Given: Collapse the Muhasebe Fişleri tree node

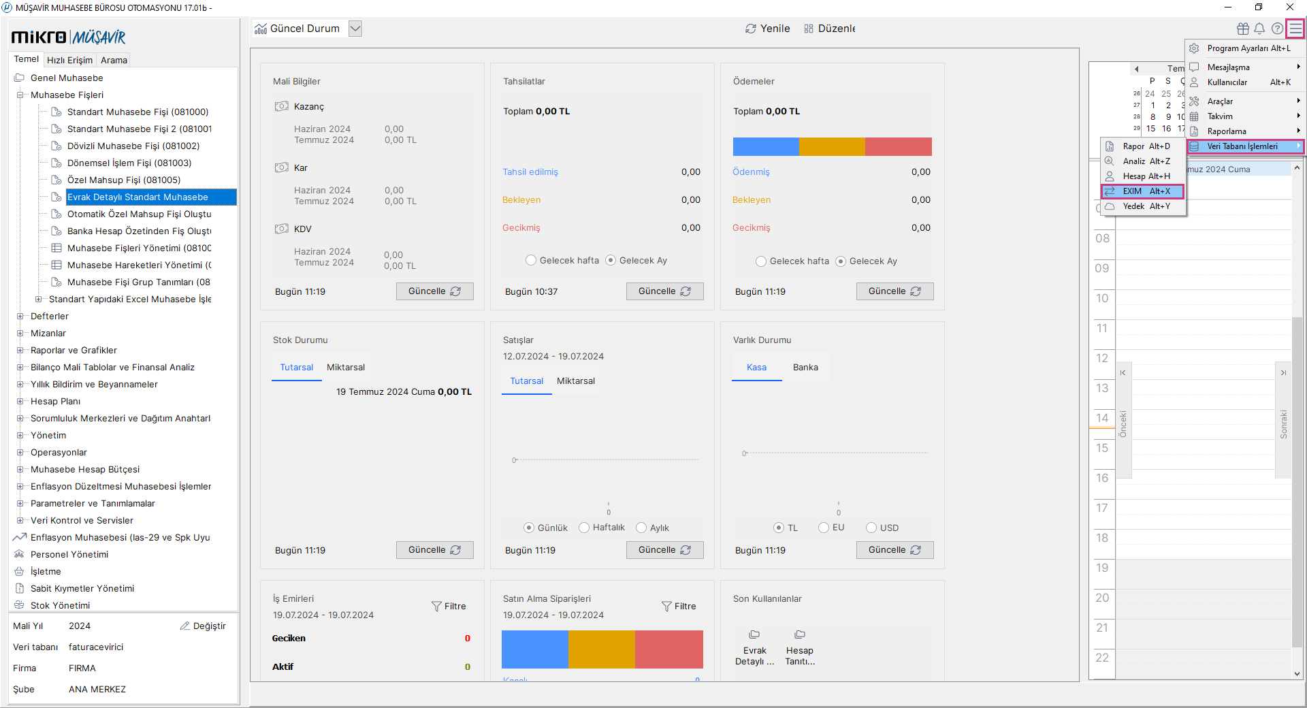Looking at the screenshot, I should click(x=20, y=95).
